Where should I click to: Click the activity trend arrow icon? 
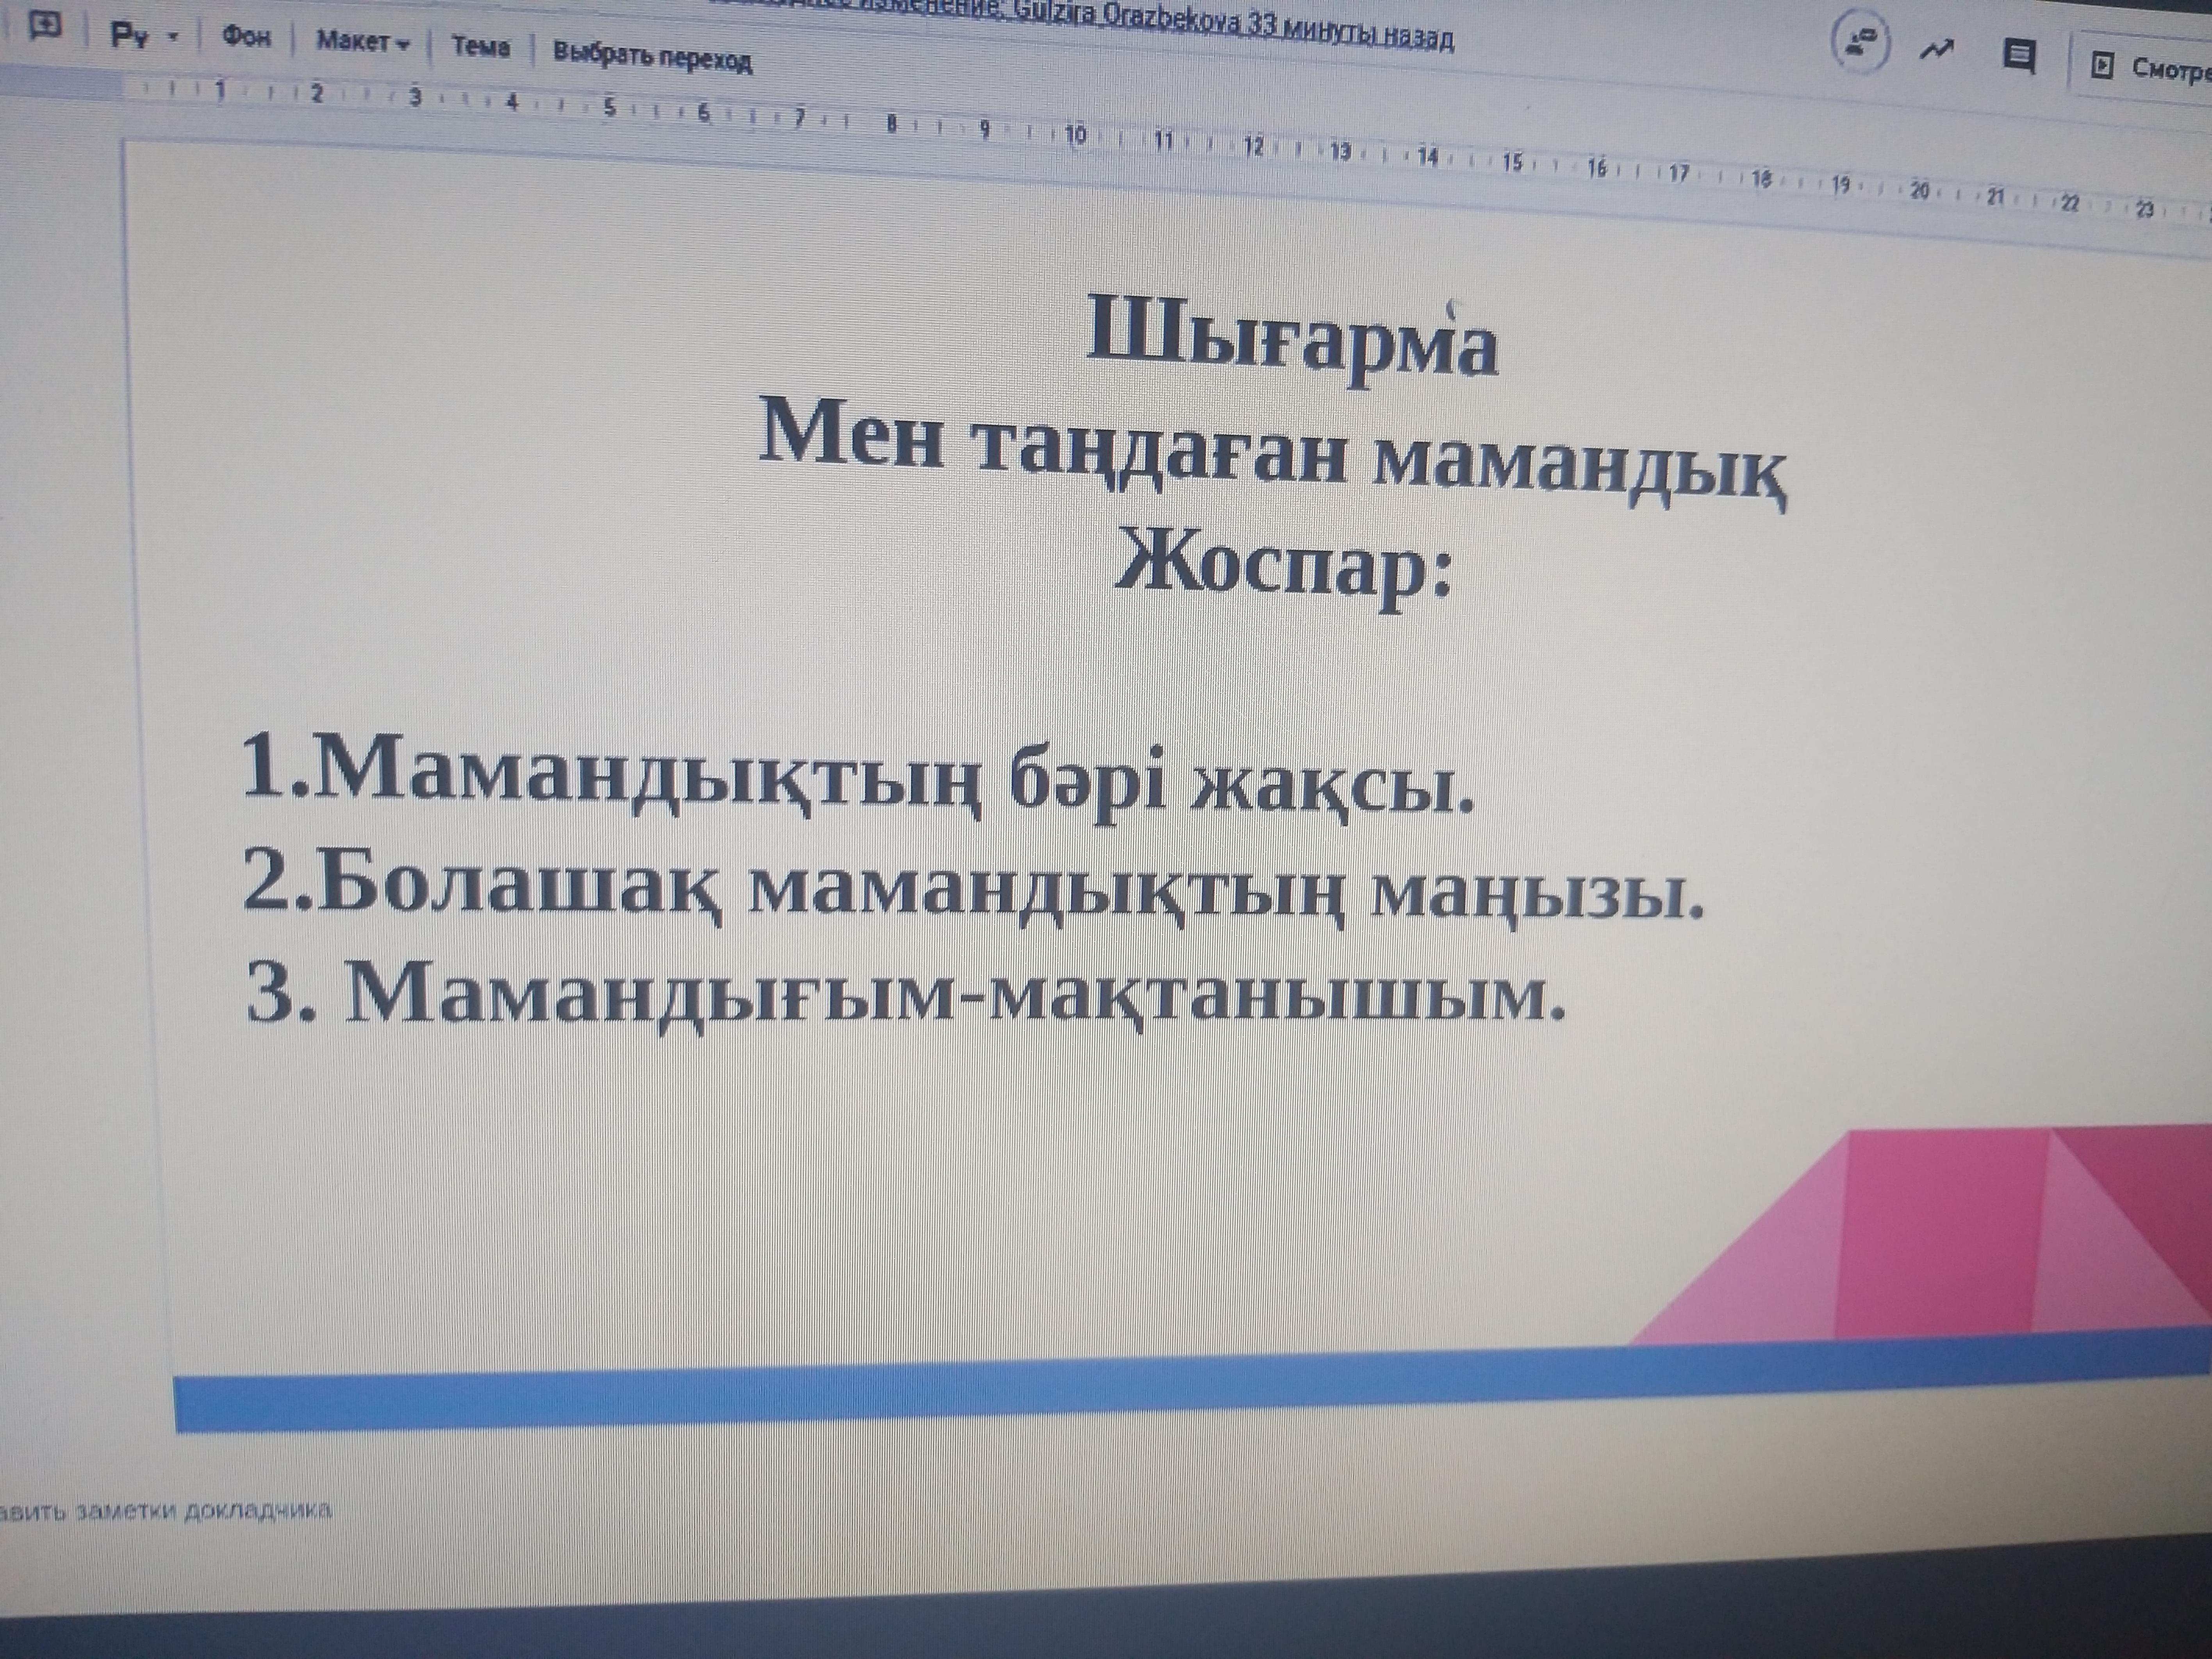click(1938, 50)
